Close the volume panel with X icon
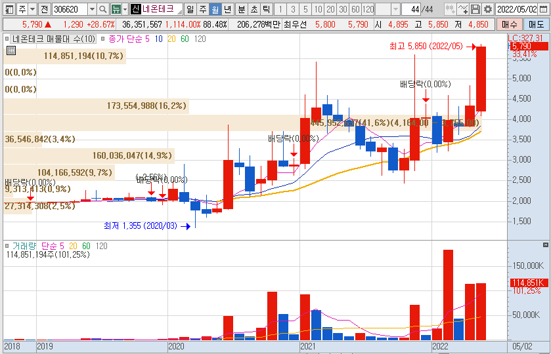 (545, 245)
